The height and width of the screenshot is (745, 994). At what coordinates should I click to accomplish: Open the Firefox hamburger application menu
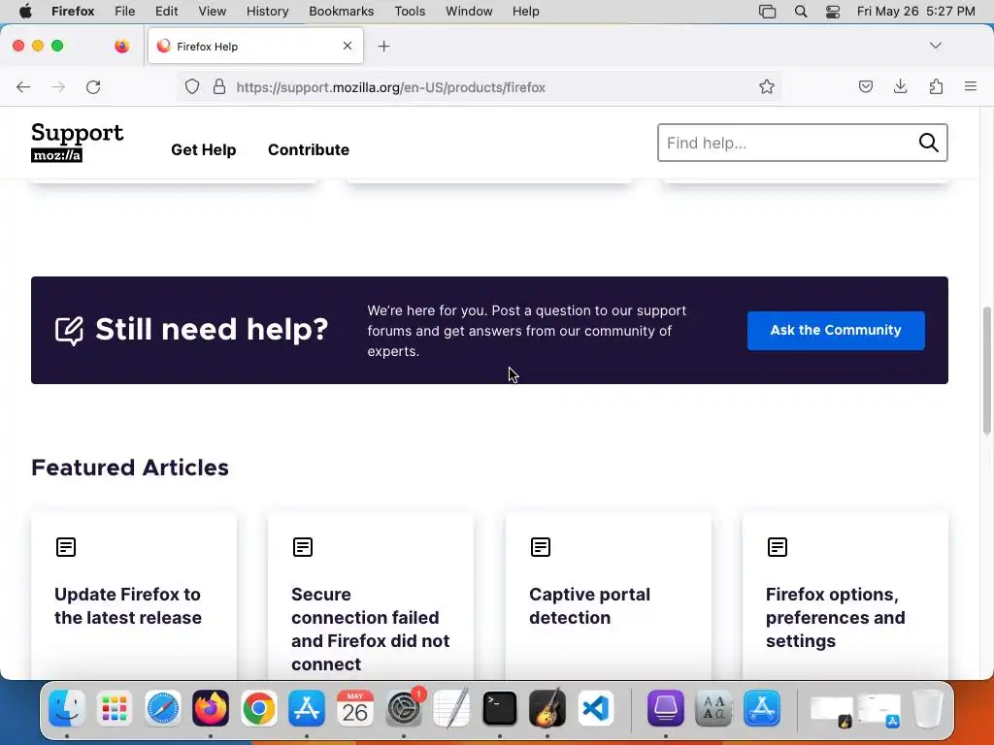point(971,86)
